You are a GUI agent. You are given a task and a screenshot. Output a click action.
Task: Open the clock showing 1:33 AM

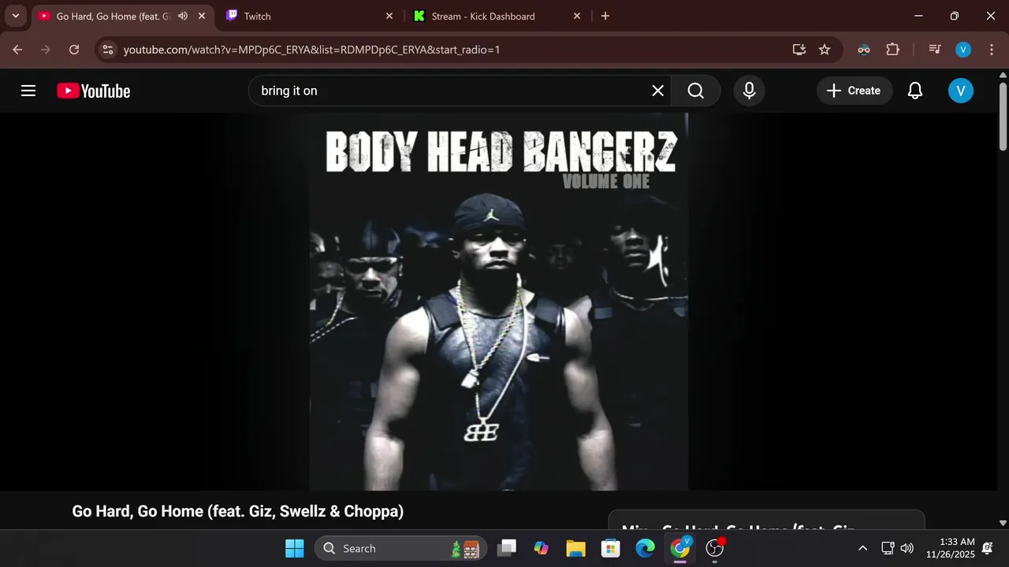tap(950, 548)
